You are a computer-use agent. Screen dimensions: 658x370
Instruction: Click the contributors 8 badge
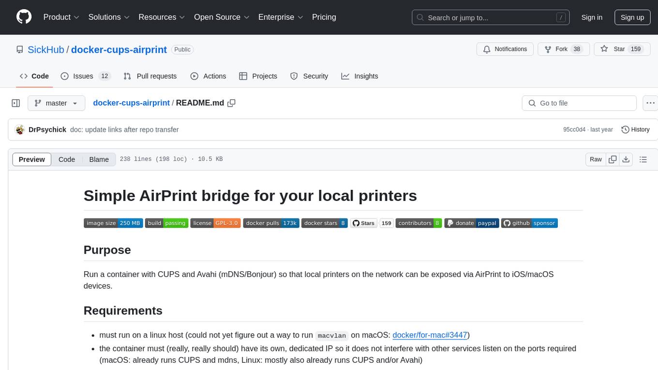click(419, 223)
